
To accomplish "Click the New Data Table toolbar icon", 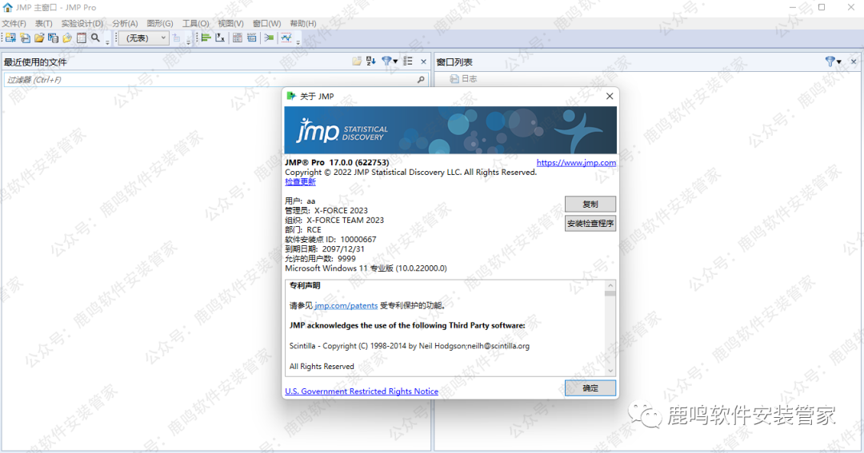I will pyautogui.click(x=10, y=38).
